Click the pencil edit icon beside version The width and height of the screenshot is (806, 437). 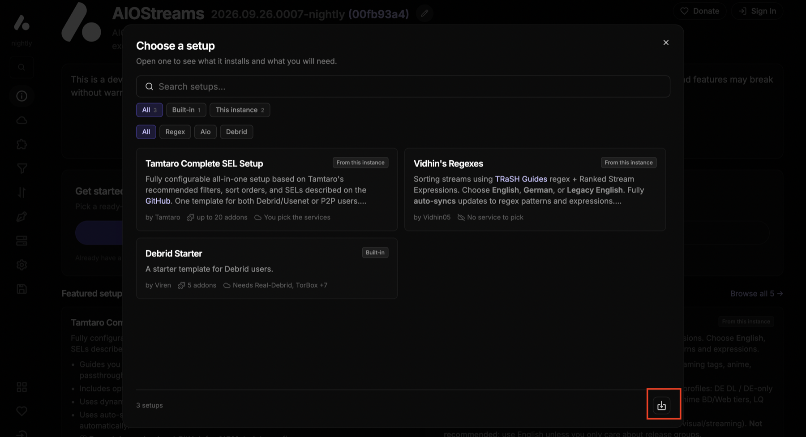424,13
